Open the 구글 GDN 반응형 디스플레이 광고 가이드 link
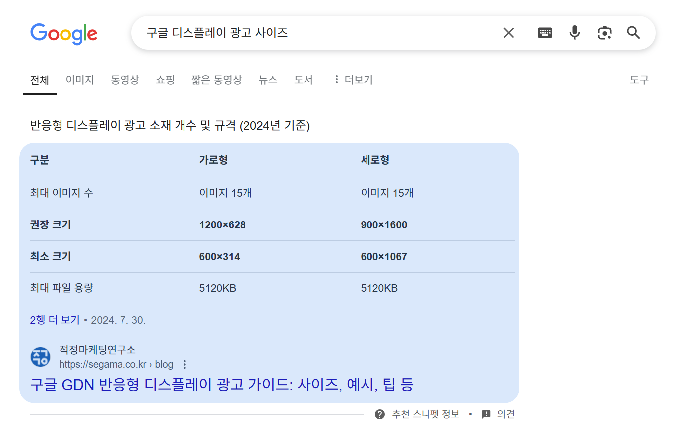The width and height of the screenshot is (673, 447). 222,385
